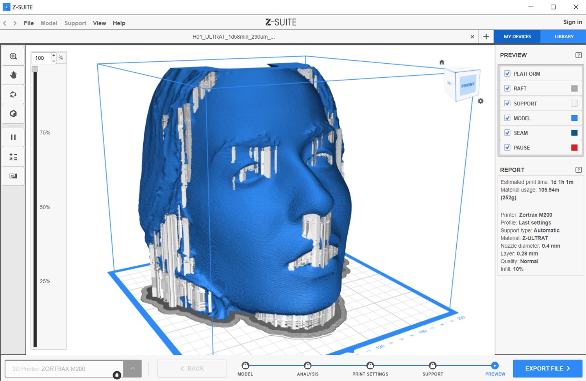Open the File menu
The height and width of the screenshot is (381, 586).
(x=29, y=23)
